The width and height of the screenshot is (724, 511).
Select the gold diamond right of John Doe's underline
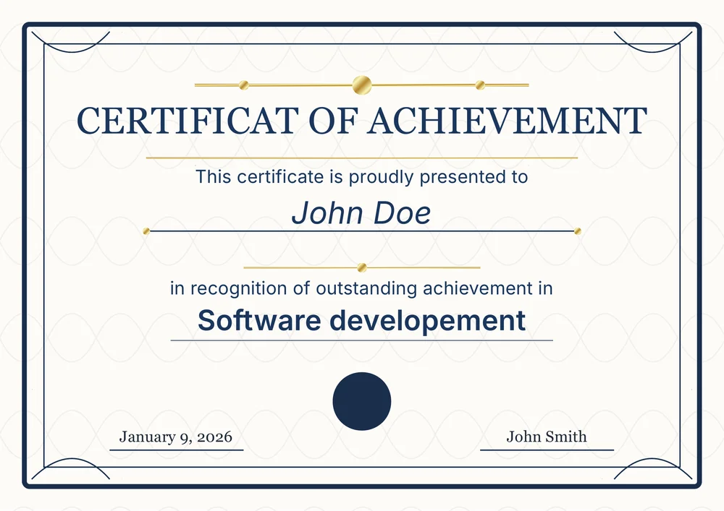(578, 230)
